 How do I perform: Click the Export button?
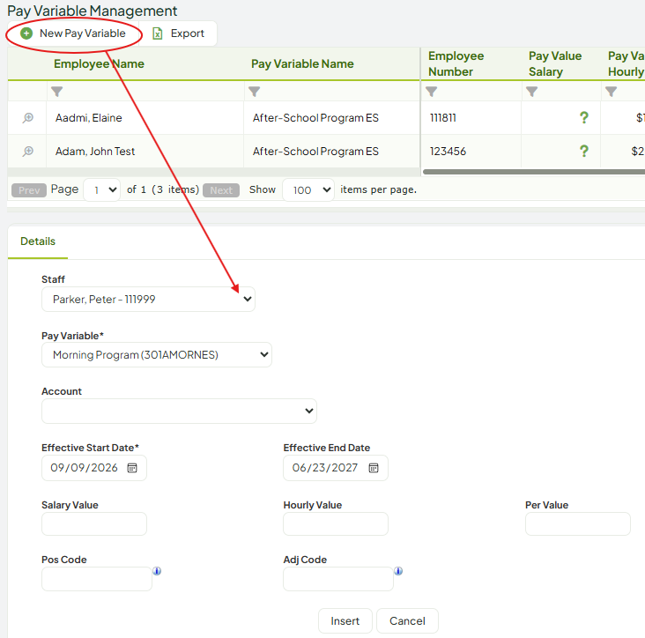[178, 33]
